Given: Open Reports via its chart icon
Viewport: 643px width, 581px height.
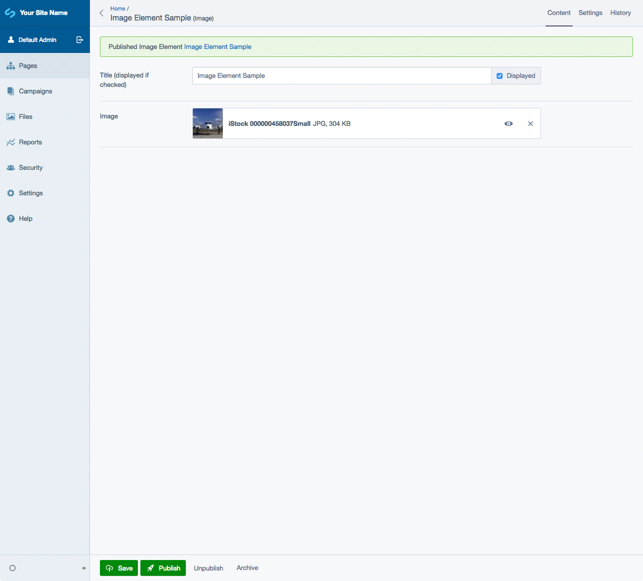Looking at the screenshot, I should point(10,142).
